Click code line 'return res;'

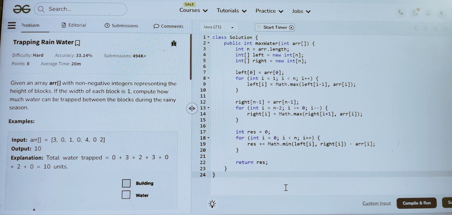pos(252,162)
